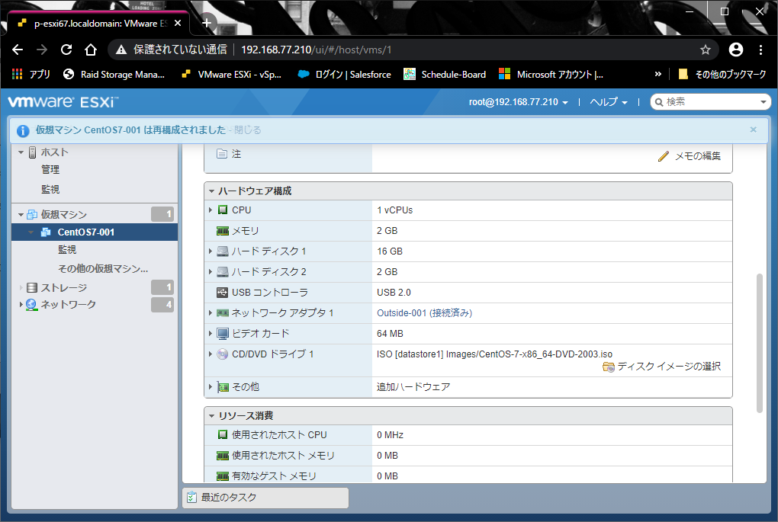The height and width of the screenshot is (522, 778).
Task: Open the ヘルプ menu
Action: (609, 102)
